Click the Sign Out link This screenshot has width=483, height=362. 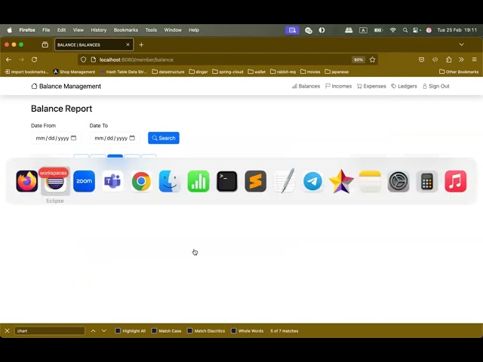click(x=435, y=86)
